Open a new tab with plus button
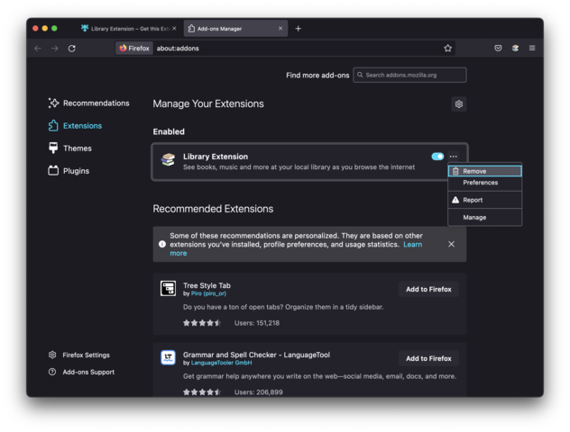 coord(299,28)
